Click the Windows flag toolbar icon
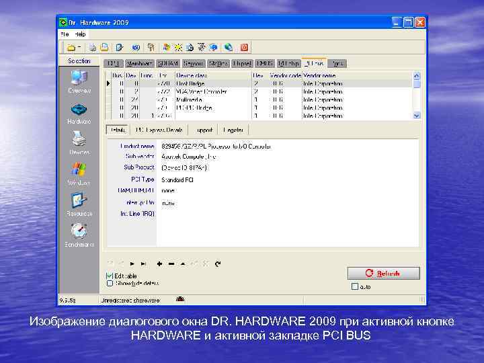This screenshot has height=363, width=484. coord(167,48)
